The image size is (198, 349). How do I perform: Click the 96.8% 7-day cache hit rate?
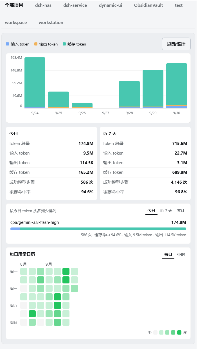pyautogui.click(x=181, y=192)
